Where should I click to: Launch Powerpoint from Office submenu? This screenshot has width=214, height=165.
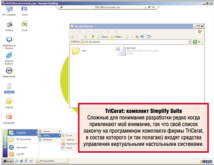(x=70, y=144)
